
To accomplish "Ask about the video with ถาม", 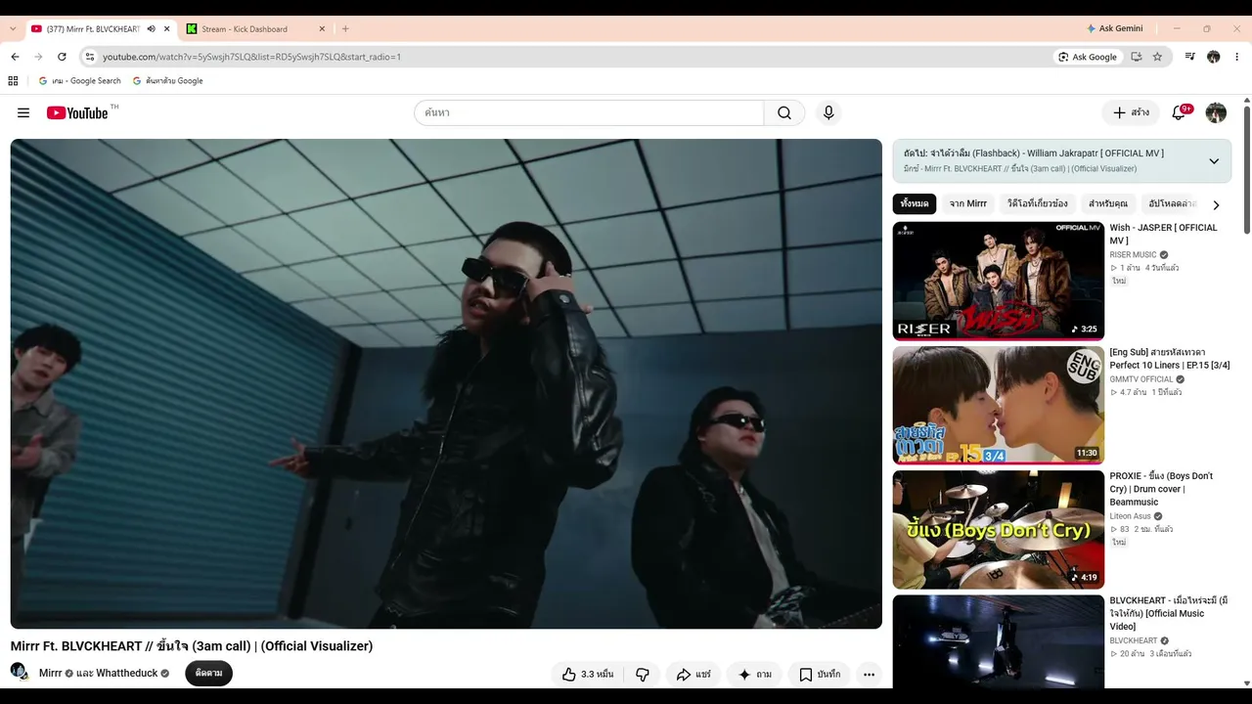I will pyautogui.click(x=754, y=674).
